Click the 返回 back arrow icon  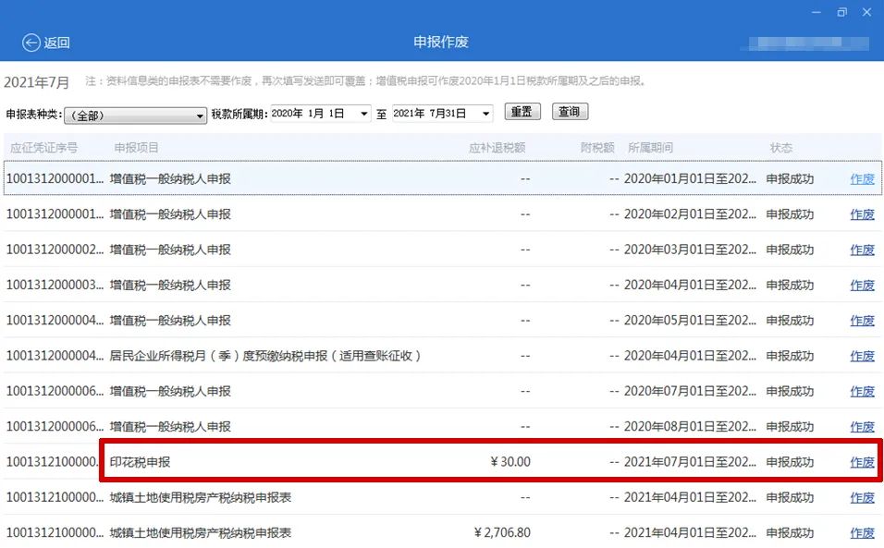31,43
